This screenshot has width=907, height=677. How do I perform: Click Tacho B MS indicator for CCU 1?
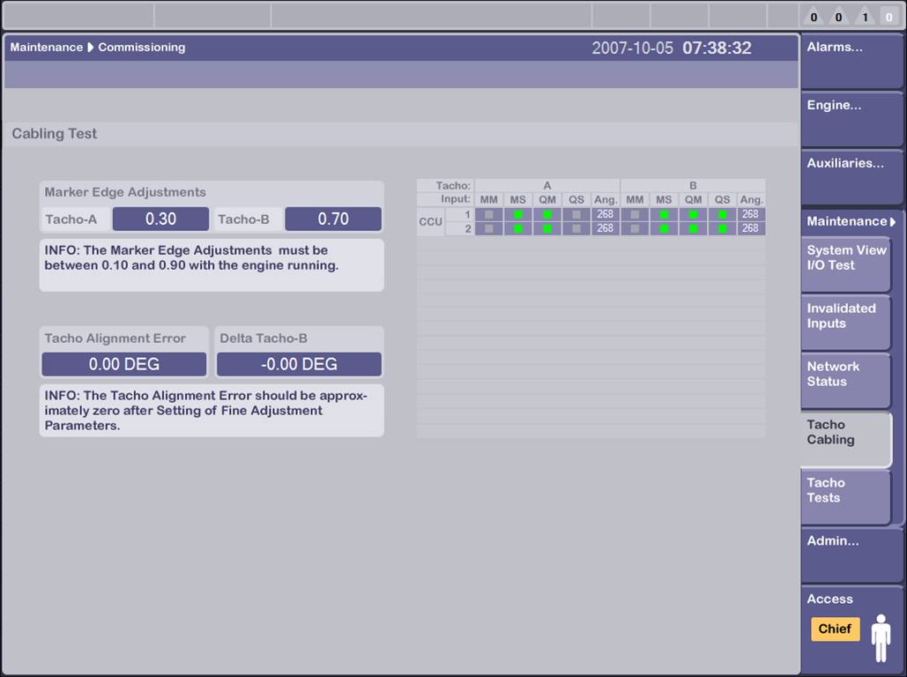pos(664,214)
